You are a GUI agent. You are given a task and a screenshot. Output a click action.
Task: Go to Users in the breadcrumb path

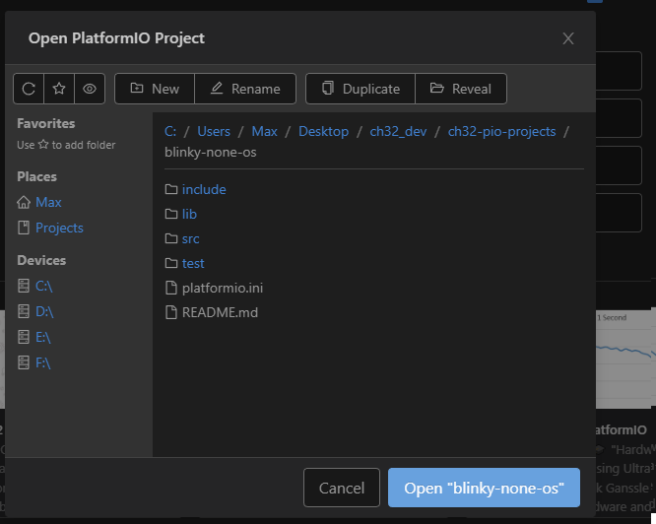tap(214, 131)
